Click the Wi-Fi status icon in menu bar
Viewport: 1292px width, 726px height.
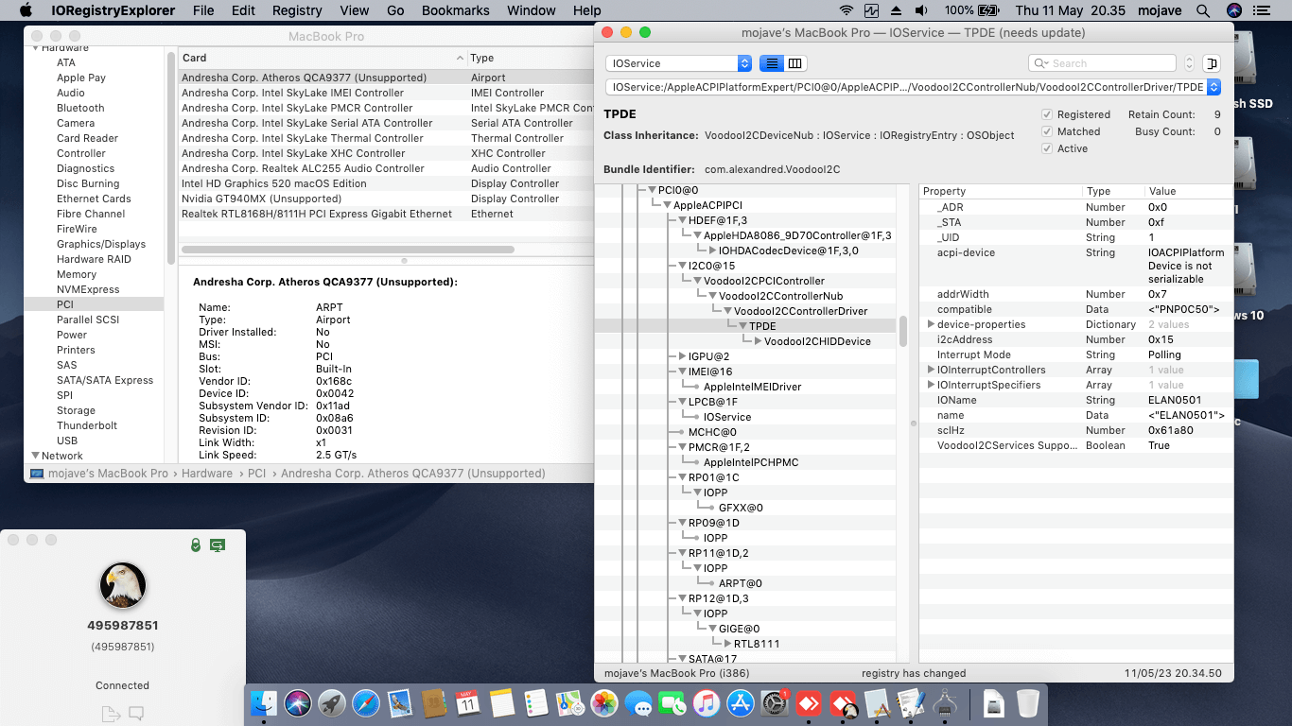846,10
